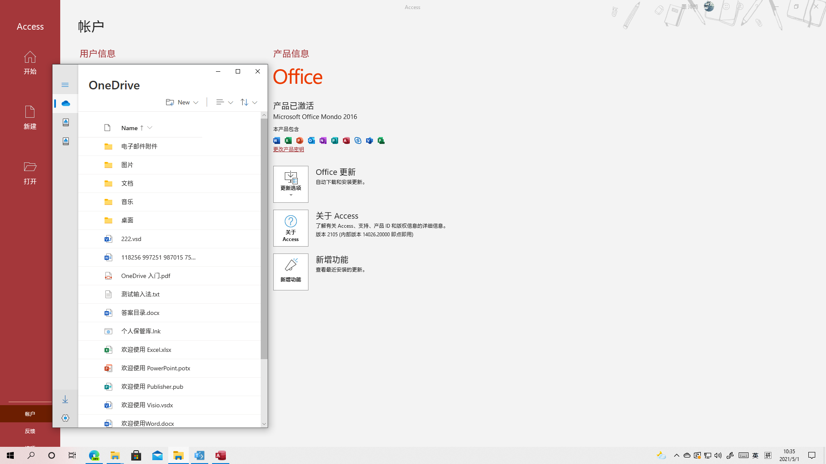826x464 pixels.
Task: Select the file 欢迎使用 Visio.vsdx
Action: (170, 405)
